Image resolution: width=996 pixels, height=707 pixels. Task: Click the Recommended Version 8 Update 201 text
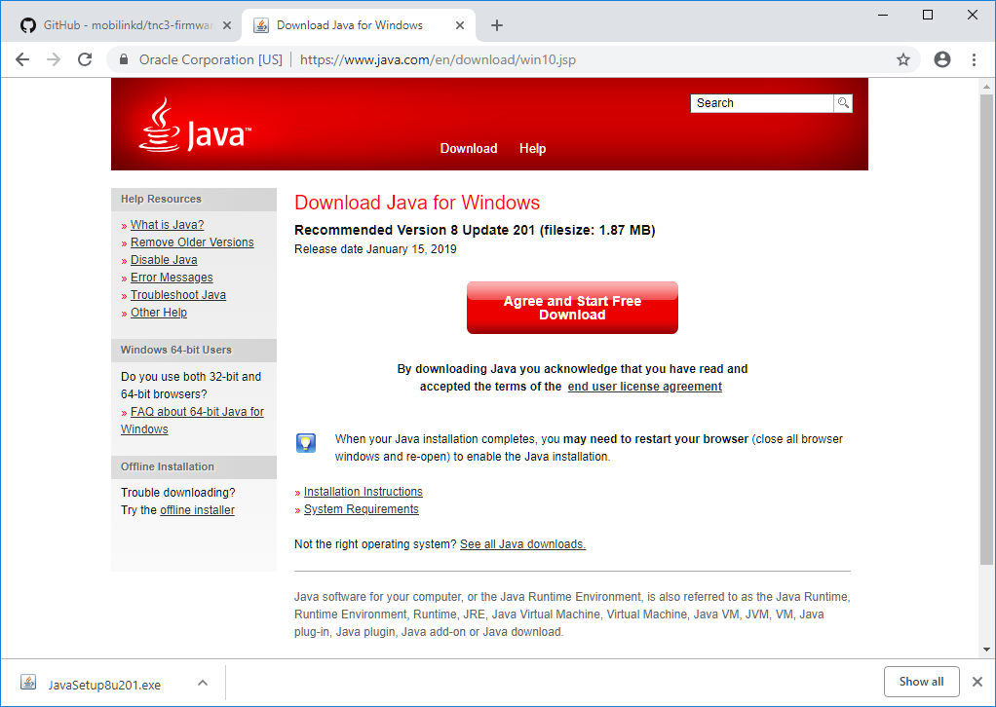click(x=475, y=231)
